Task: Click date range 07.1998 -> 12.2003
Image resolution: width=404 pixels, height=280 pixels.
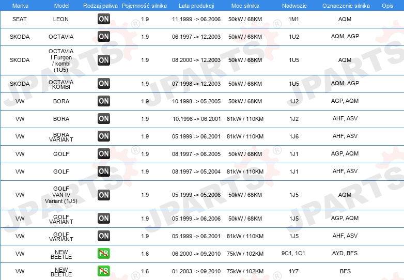Action: (196, 84)
